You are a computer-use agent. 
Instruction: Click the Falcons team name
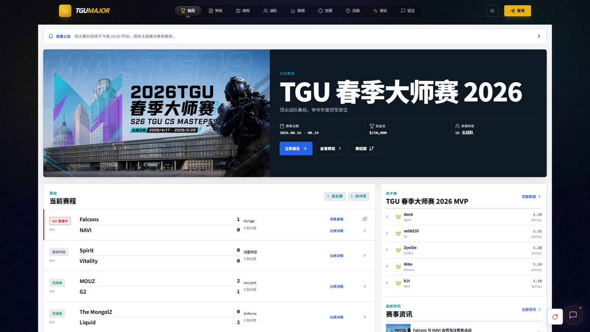(89, 219)
